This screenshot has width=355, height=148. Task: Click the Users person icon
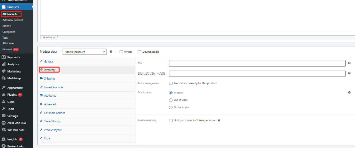[4, 102]
